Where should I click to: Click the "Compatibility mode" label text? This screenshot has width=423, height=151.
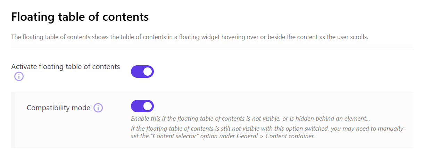(58, 108)
